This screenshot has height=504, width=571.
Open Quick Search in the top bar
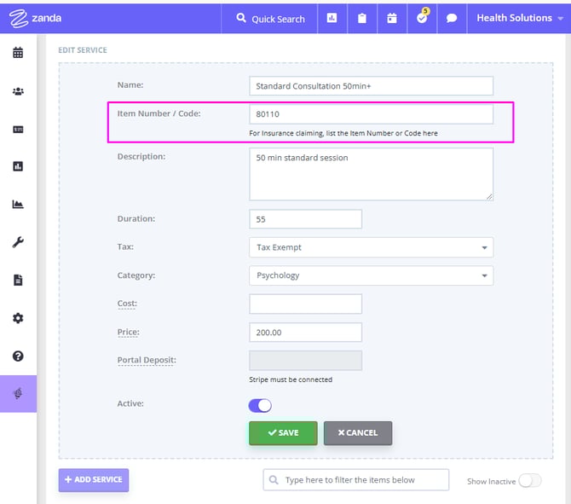tap(270, 18)
